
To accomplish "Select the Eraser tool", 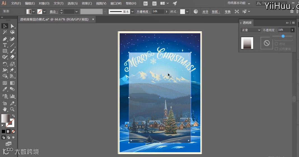I will [x=12, y=57].
